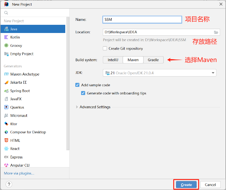Click the Java project icon

coord(6,29)
